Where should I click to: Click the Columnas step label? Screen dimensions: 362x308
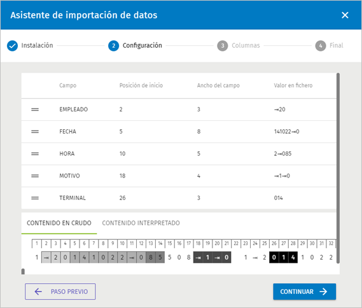click(246, 45)
